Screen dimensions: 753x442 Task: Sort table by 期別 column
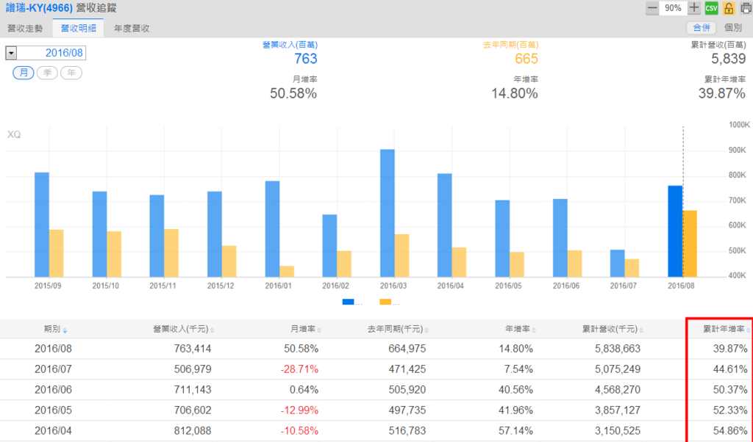click(55, 330)
